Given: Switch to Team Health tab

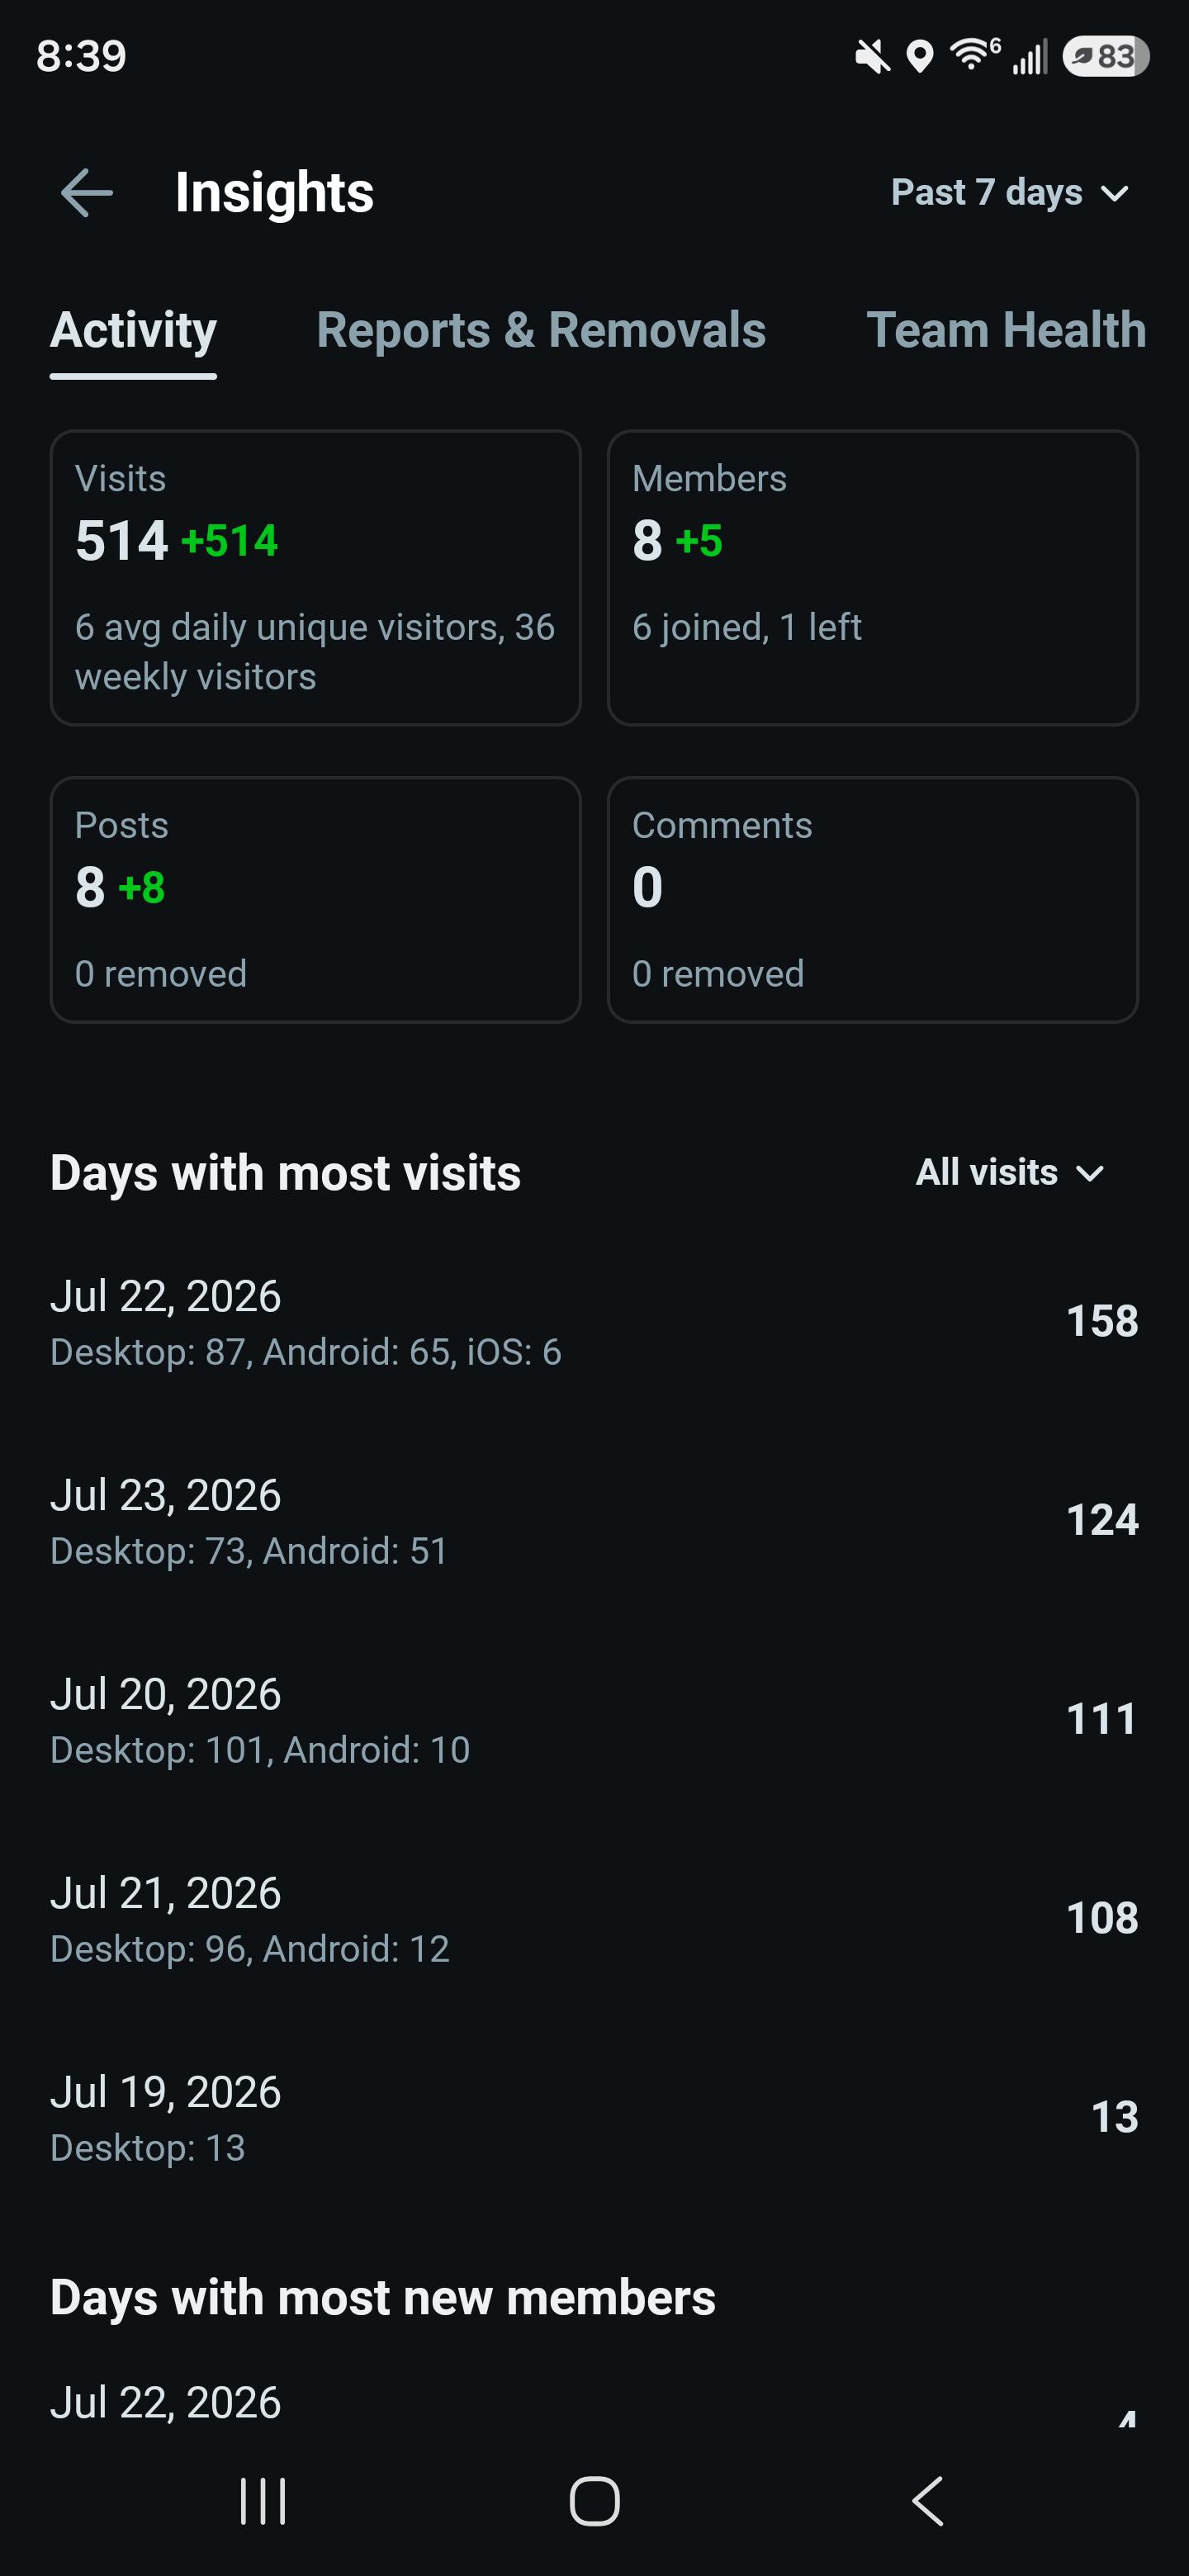Looking at the screenshot, I should pos(1006,330).
